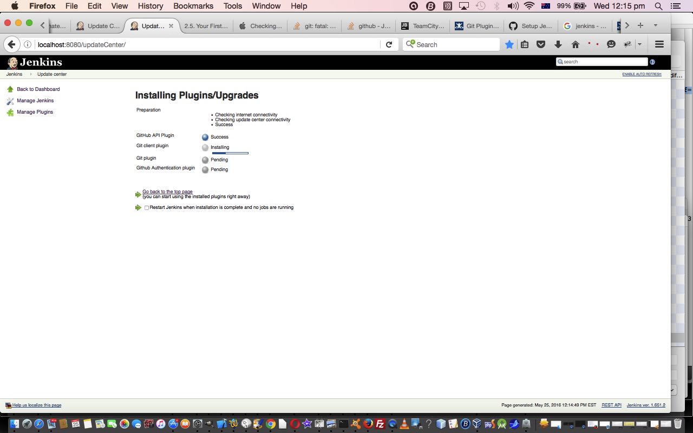Switch to the git: fatal tab

tap(314, 25)
